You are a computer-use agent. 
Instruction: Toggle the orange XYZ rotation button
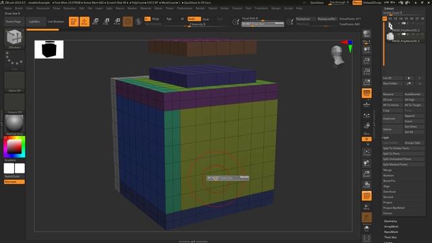click(x=367, y=139)
